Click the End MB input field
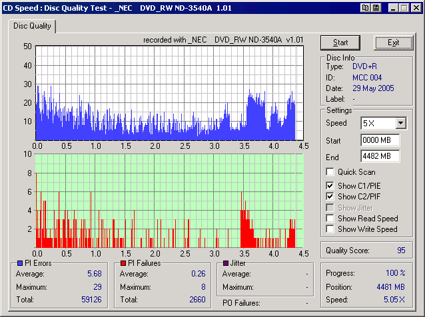The image size is (425, 317). click(x=380, y=157)
